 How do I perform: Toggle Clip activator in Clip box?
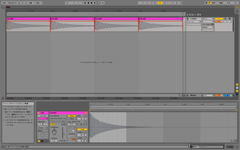click(x=39, y=113)
